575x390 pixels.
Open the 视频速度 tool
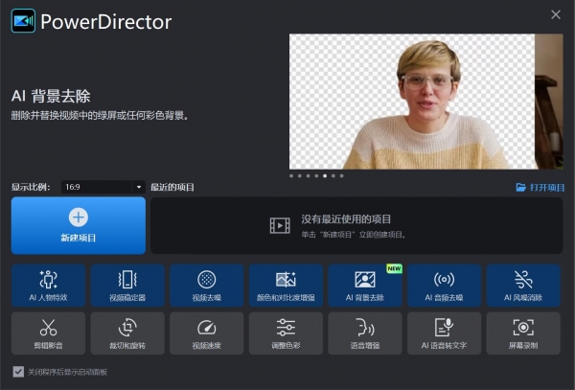[207, 333]
